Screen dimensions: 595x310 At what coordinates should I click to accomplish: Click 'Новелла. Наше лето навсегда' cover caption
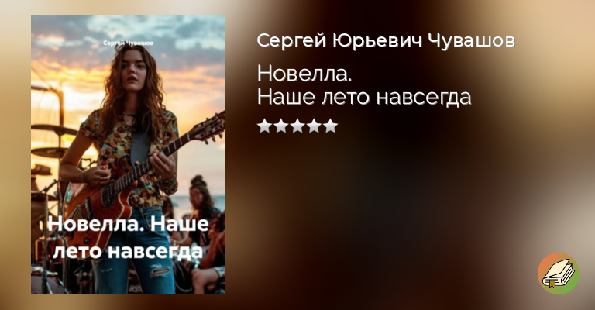(x=129, y=238)
